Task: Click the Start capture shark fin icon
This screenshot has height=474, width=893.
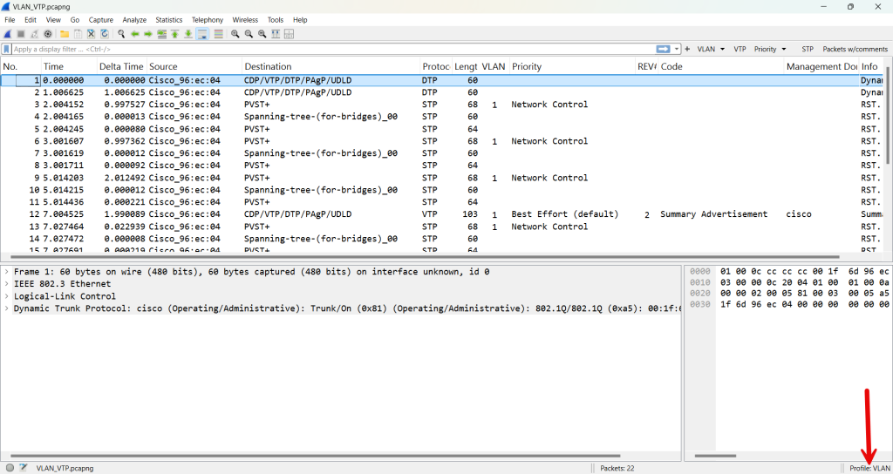Action: (x=8, y=34)
